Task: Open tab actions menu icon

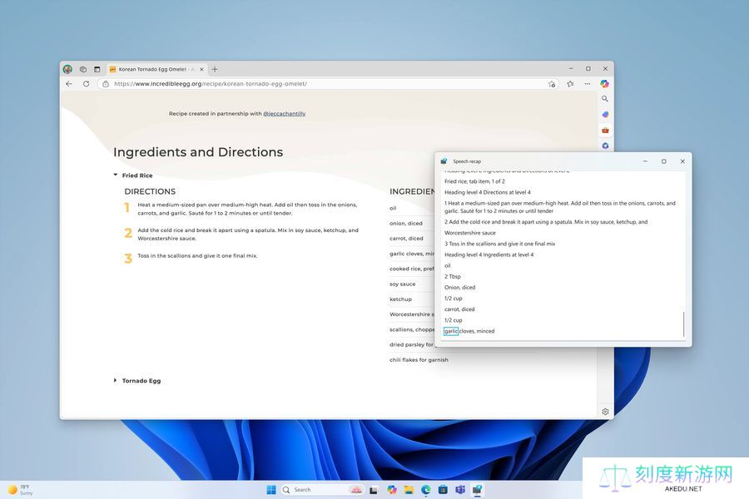Action: click(x=97, y=69)
